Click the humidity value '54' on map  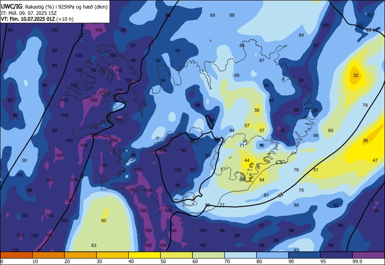click(x=262, y=180)
